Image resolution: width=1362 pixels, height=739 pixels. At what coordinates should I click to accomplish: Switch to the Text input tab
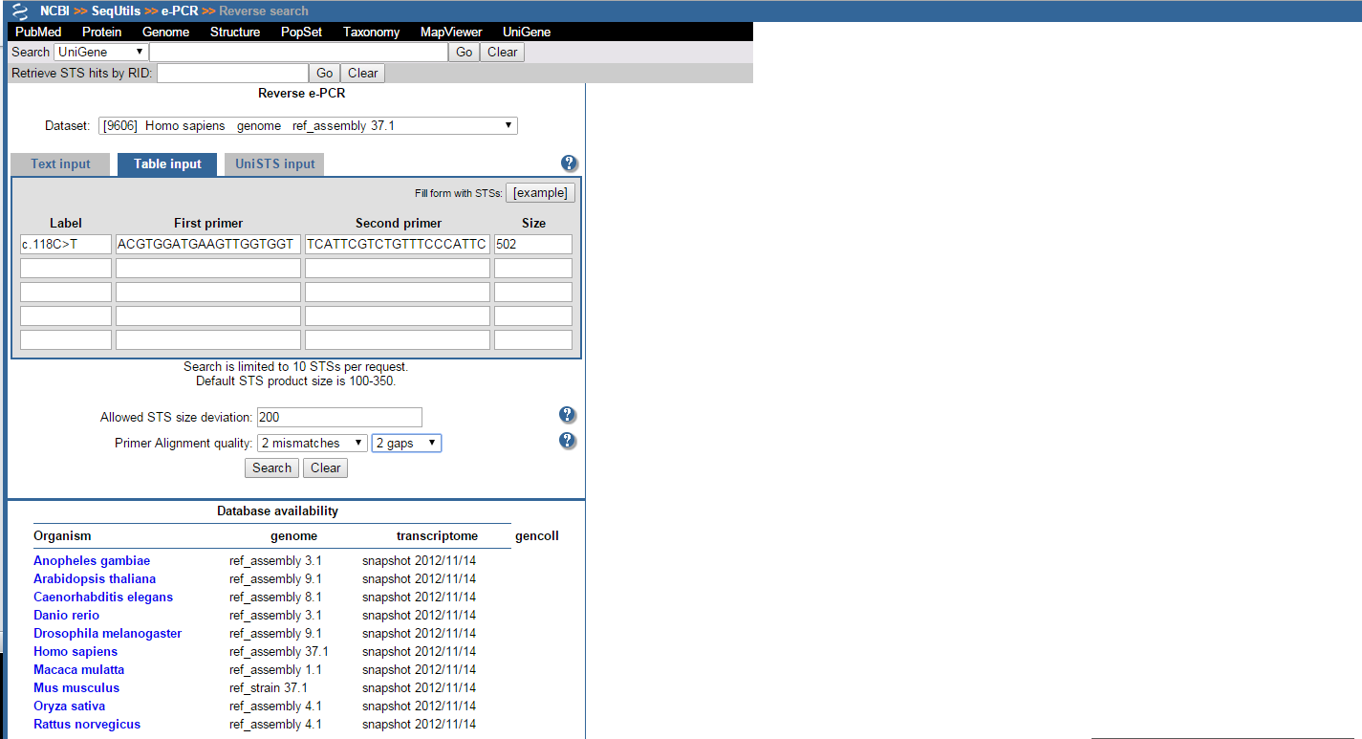tap(60, 164)
